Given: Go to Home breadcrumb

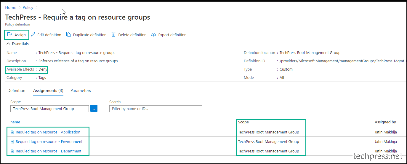Looking at the screenshot, I should tap(11, 7).
